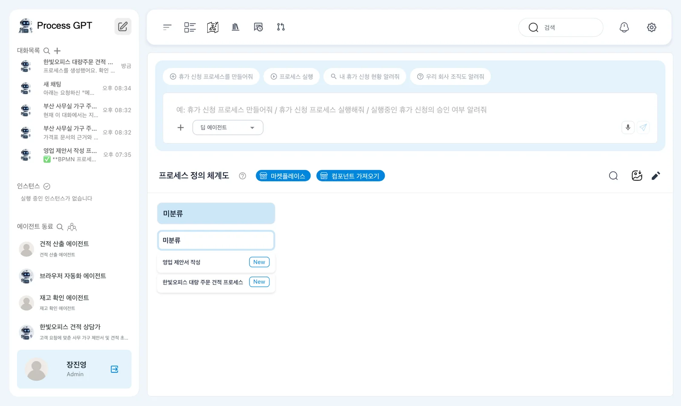Add a new conversation with plus icon
681x406 pixels.
57,51
